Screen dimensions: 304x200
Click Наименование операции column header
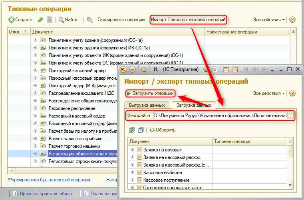247,32
